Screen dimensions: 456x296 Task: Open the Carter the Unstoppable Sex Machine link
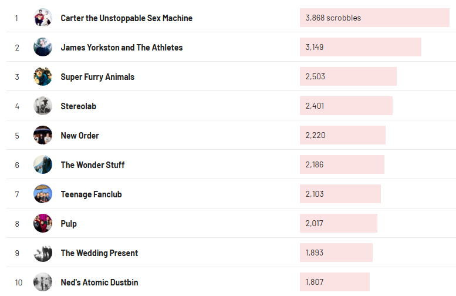pyautogui.click(x=126, y=18)
